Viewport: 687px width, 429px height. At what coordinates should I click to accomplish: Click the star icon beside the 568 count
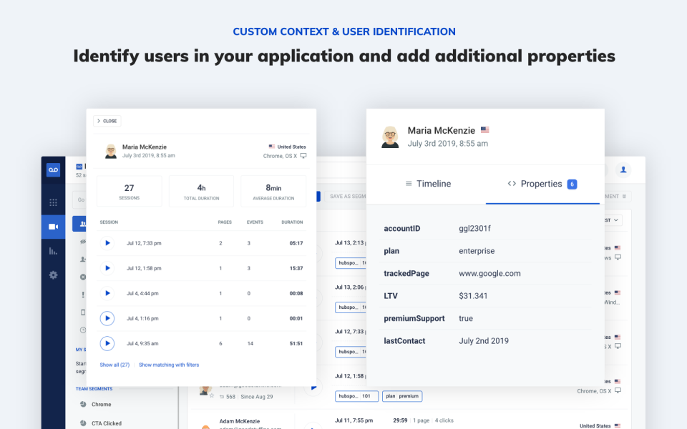pyautogui.click(x=211, y=394)
